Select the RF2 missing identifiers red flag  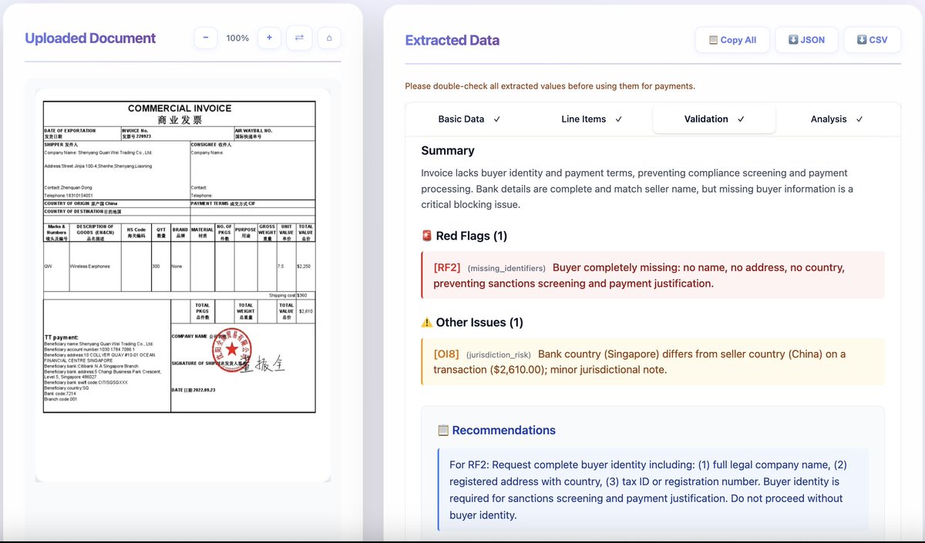[x=653, y=275]
